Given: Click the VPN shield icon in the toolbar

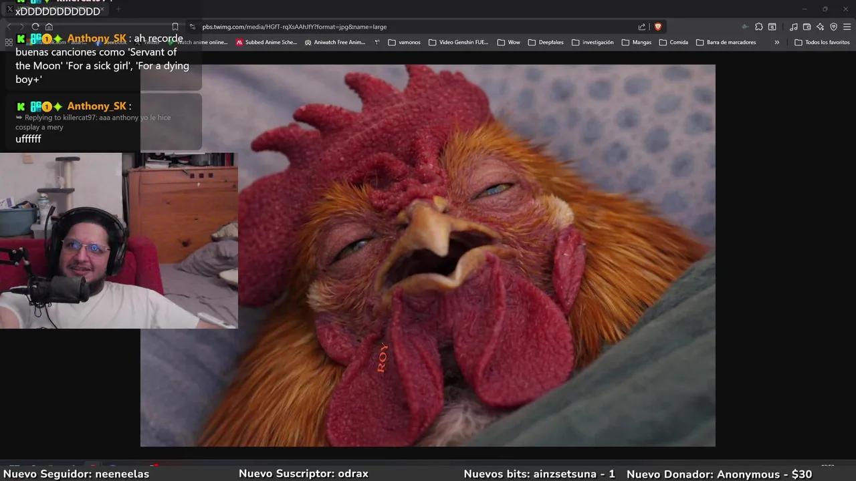Looking at the screenshot, I should pos(834,27).
